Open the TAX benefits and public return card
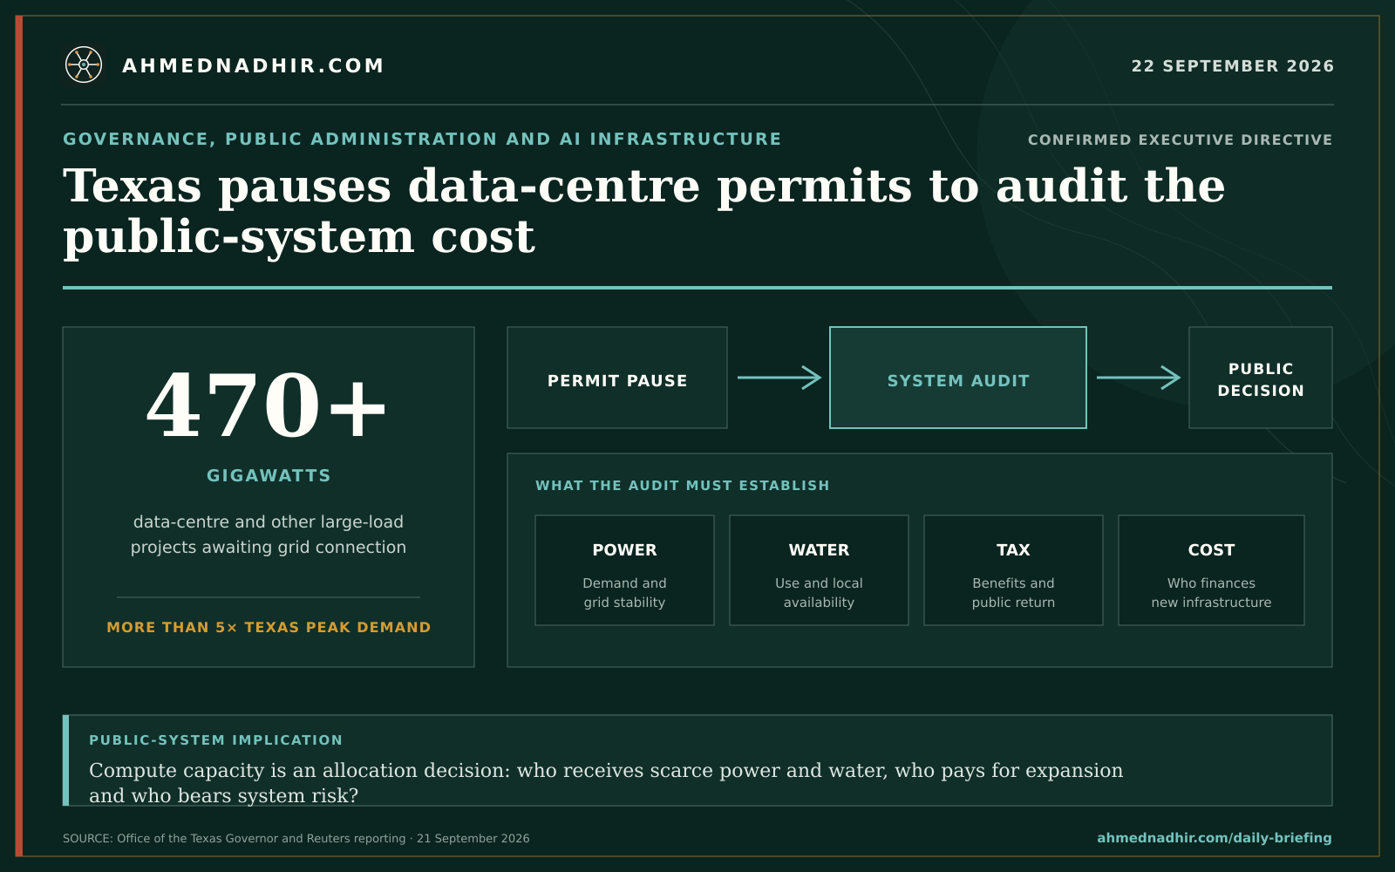 pyautogui.click(x=1013, y=570)
